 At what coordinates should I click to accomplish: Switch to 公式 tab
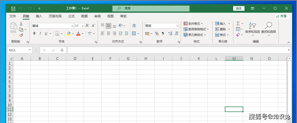(x=71, y=16)
